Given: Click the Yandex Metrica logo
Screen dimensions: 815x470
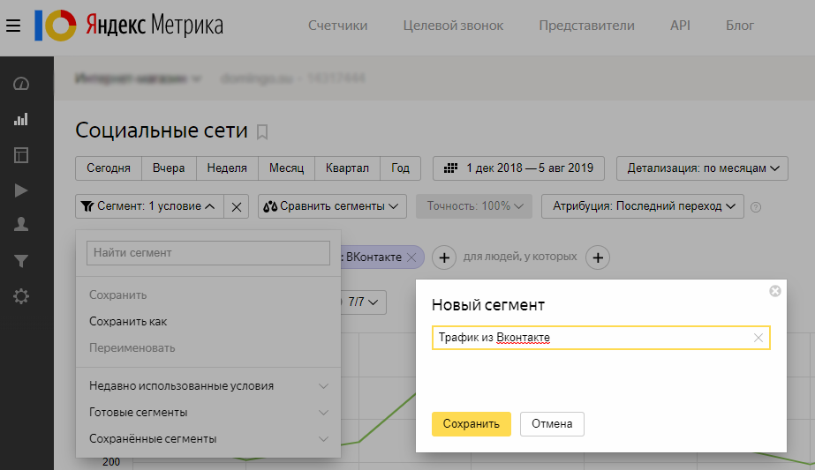Looking at the screenshot, I should click(129, 26).
